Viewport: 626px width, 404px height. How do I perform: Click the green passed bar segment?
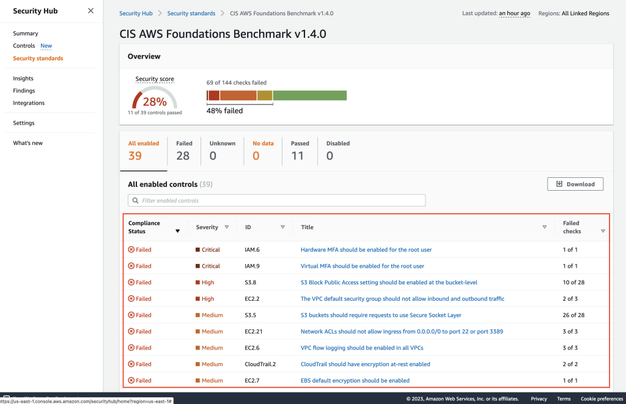[x=310, y=95]
